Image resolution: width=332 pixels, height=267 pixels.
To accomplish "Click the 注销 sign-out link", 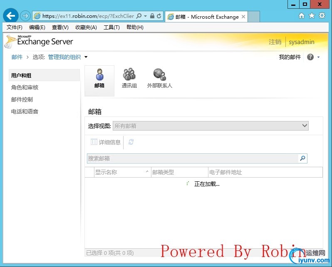I will click(x=275, y=42).
